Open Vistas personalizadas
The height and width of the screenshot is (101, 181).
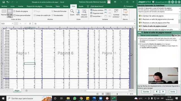(22, 15)
